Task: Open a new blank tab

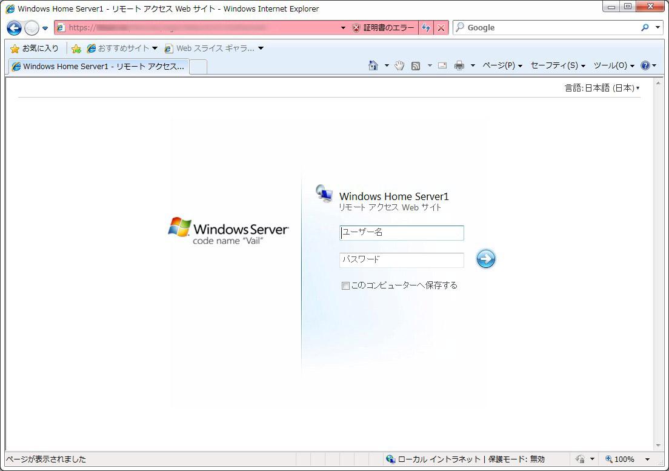Action: (198, 67)
